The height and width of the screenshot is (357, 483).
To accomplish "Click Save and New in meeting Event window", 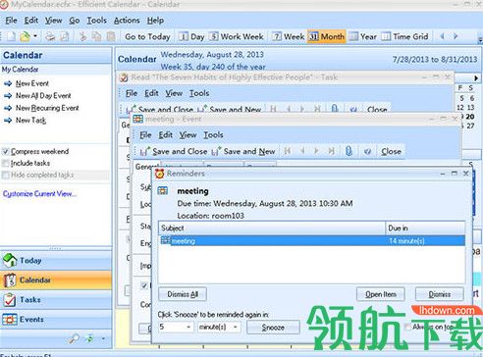I will click(x=243, y=151).
